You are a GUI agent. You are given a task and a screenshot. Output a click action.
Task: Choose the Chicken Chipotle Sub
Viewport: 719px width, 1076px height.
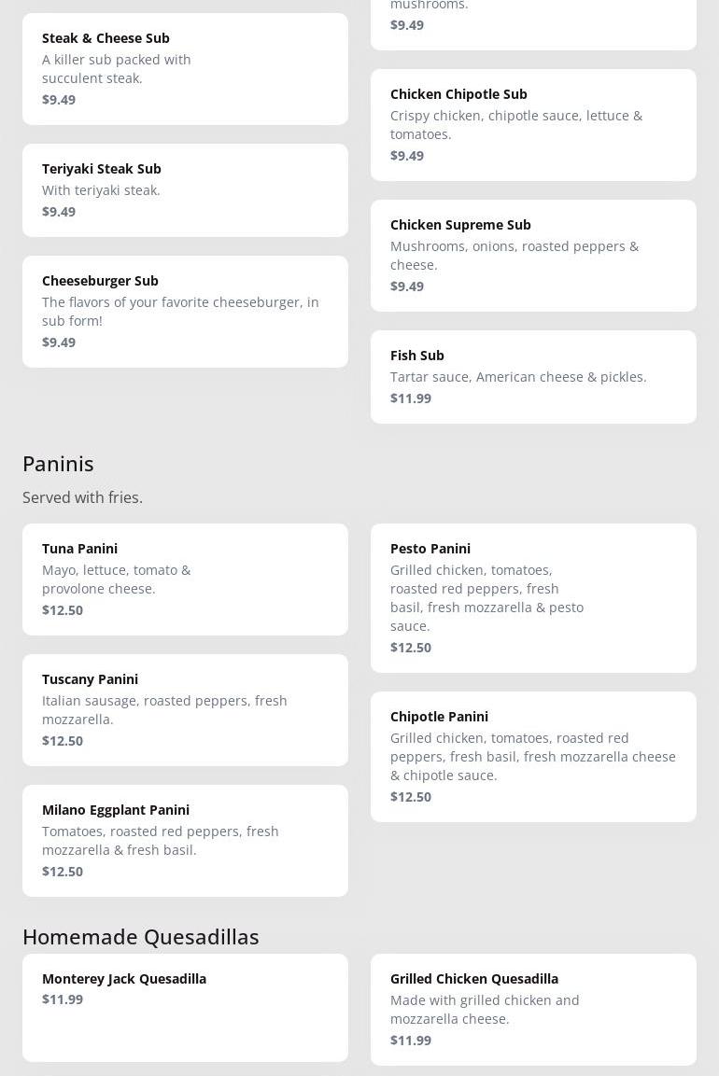tap(533, 125)
